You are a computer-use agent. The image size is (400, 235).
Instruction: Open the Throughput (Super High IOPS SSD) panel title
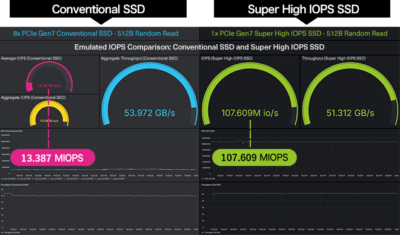[x=334, y=58]
